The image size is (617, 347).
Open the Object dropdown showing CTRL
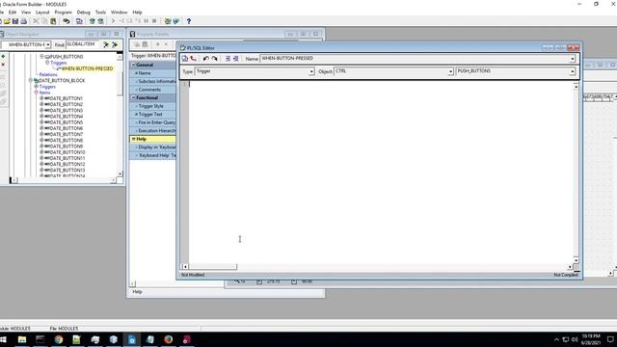coord(450,71)
